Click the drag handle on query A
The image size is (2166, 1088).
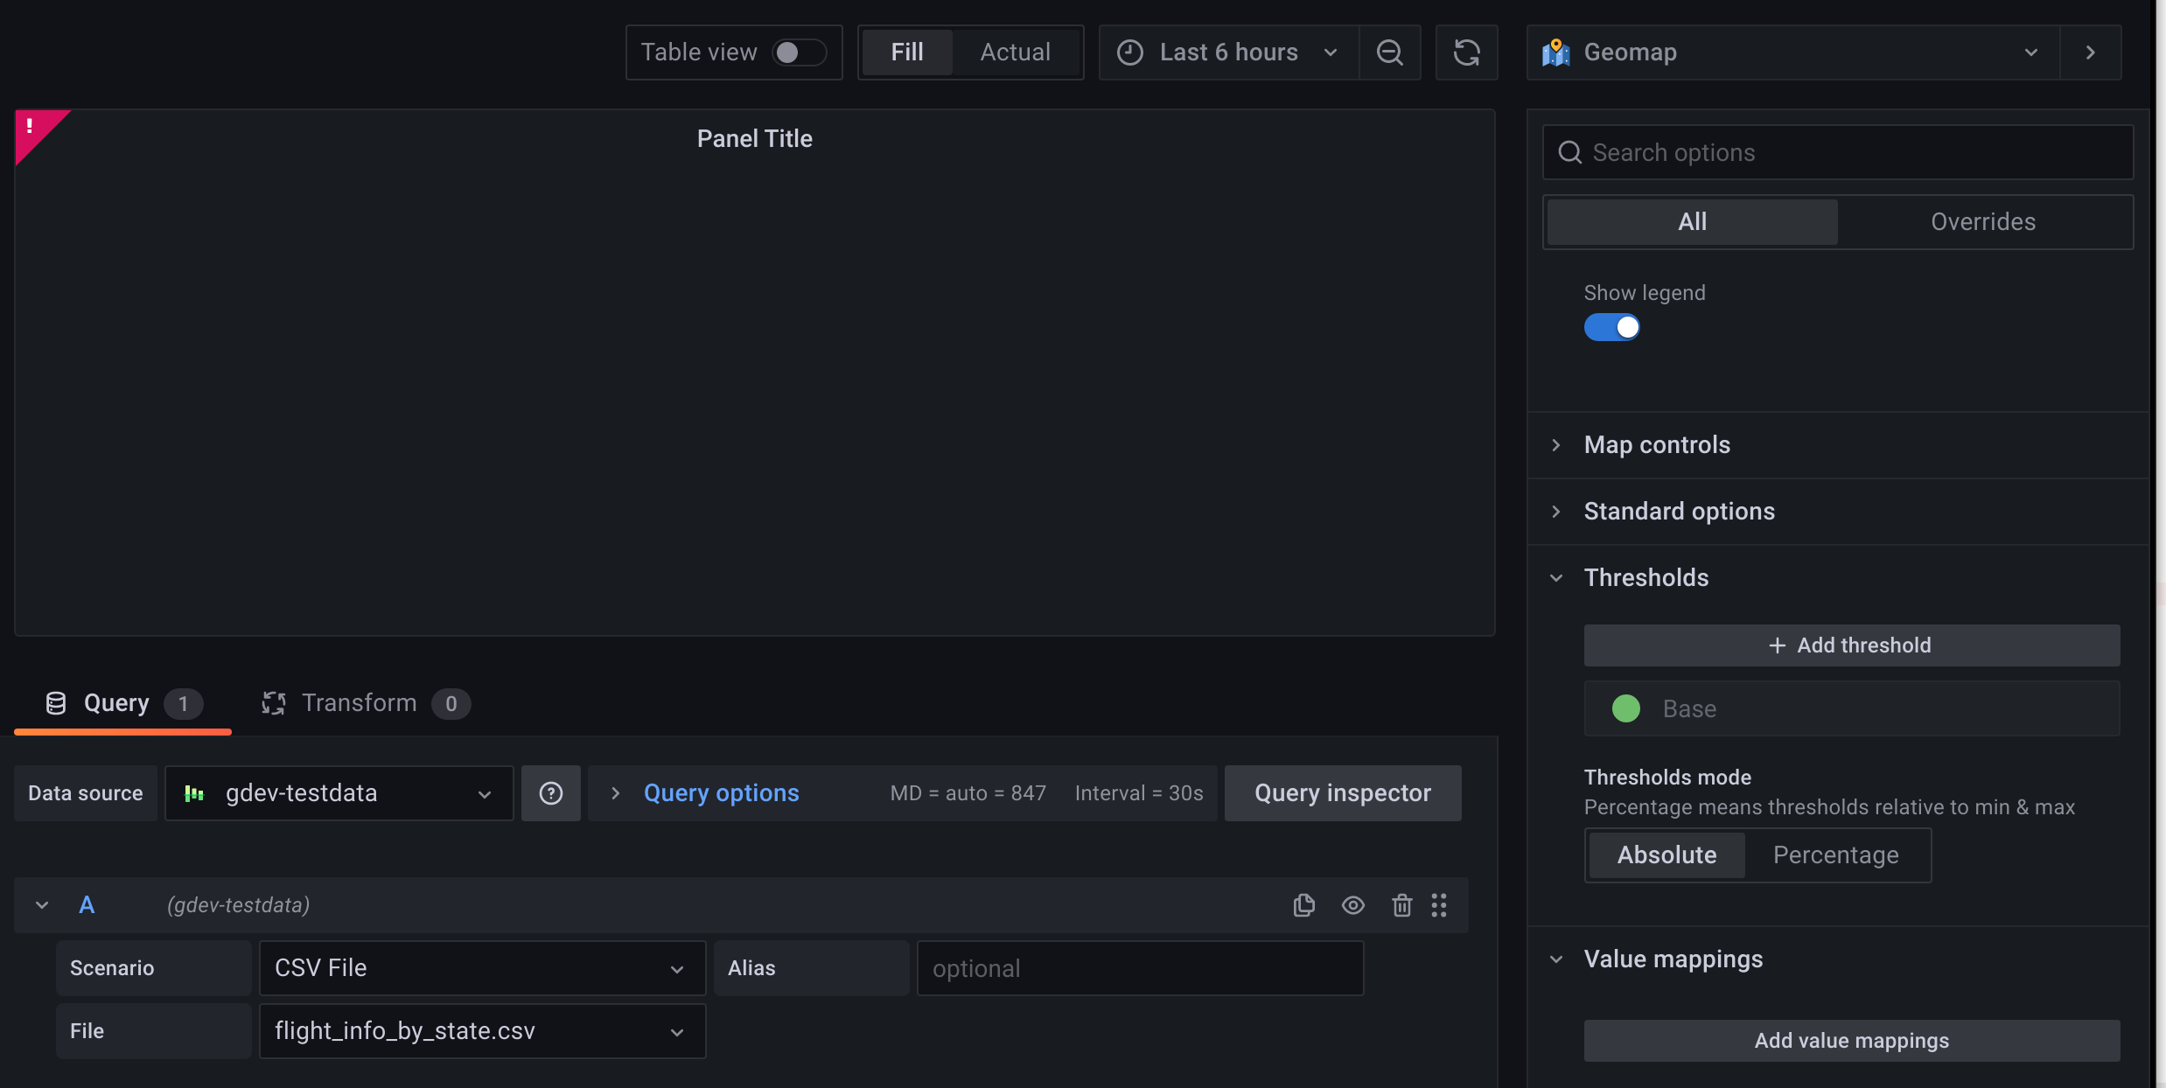[1439, 905]
